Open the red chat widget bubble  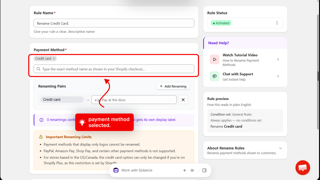pyautogui.click(x=303, y=167)
